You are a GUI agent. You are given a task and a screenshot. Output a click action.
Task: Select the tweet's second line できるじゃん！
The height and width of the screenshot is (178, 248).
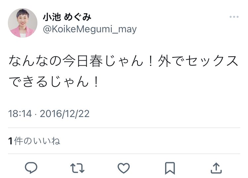(x=54, y=82)
